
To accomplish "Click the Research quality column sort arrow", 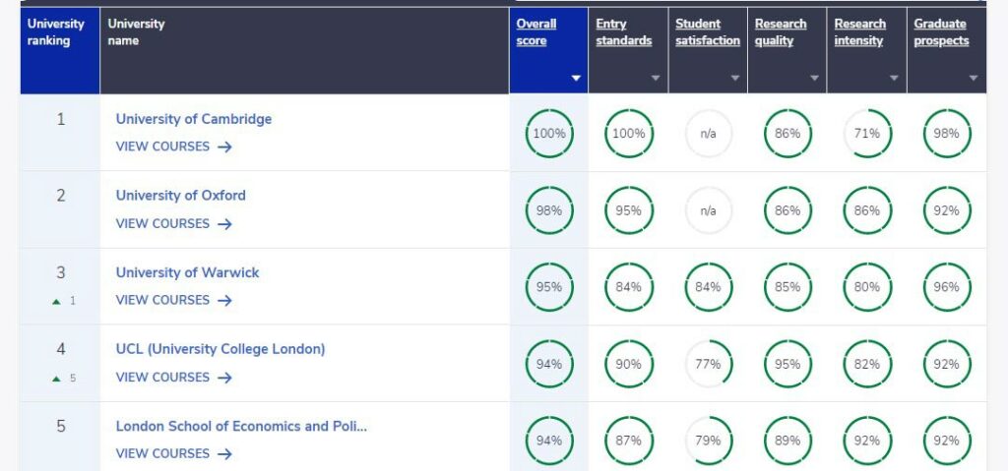I will pyautogui.click(x=815, y=78).
